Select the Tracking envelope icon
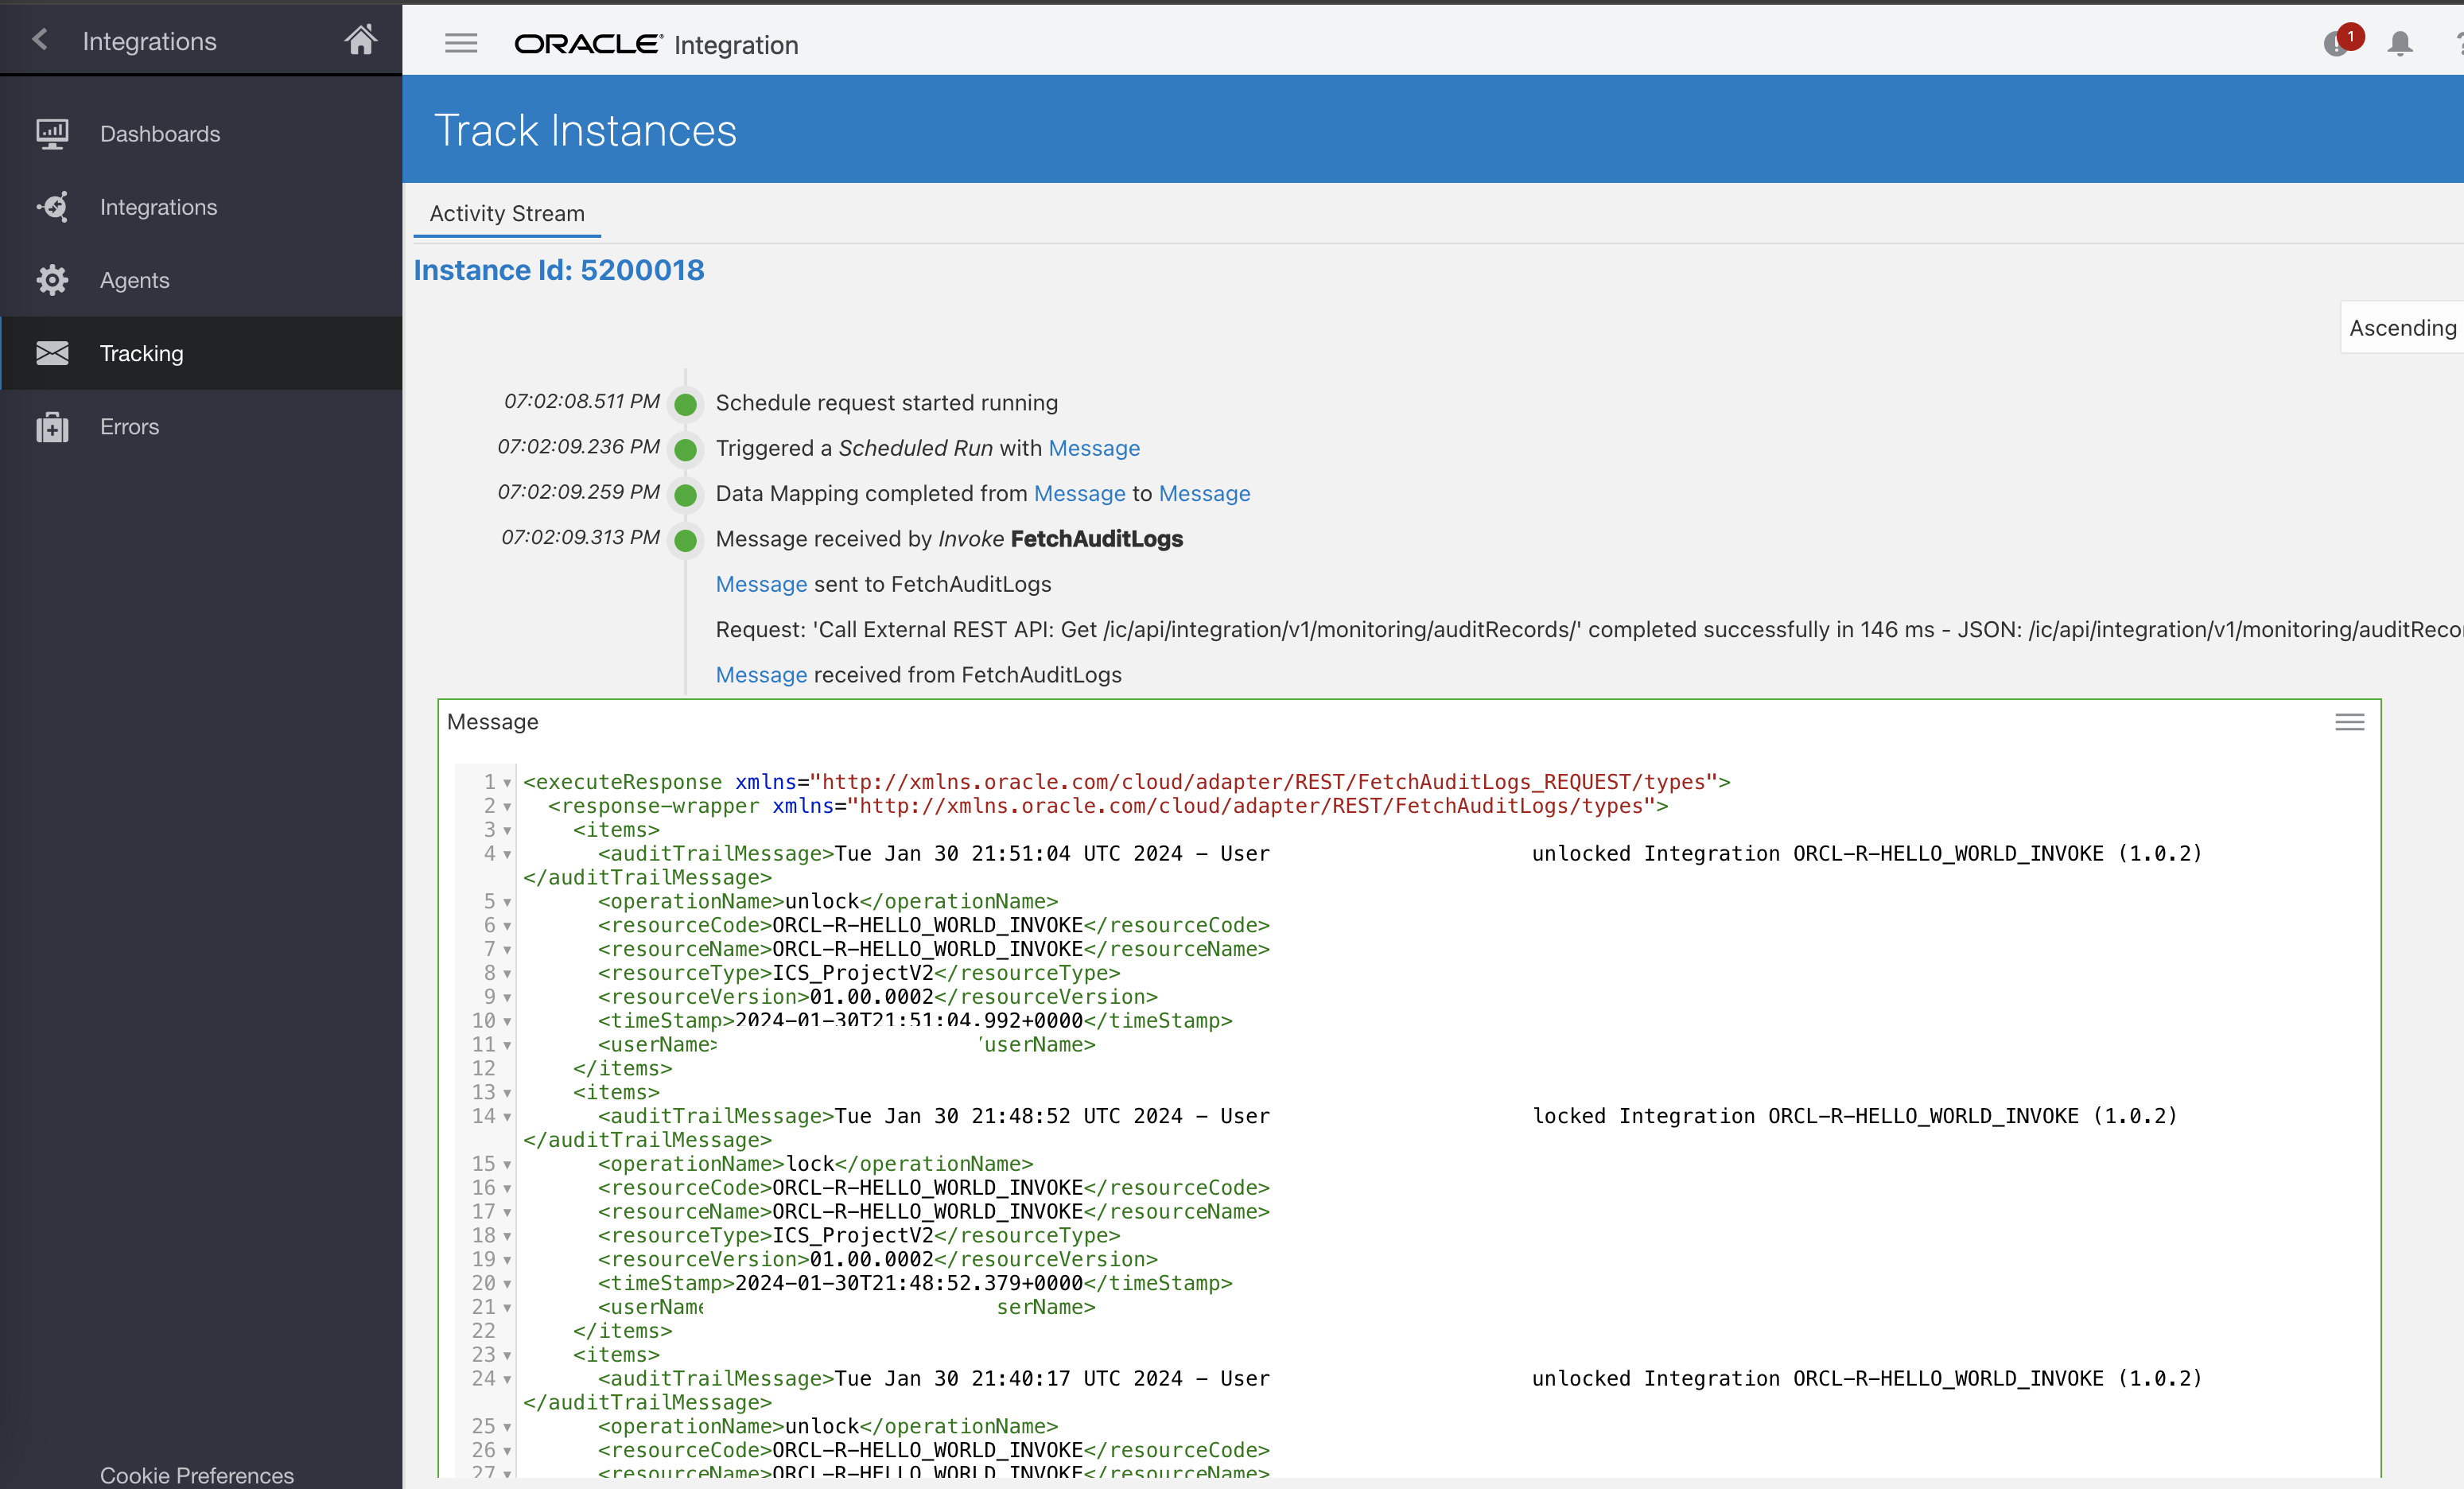Viewport: 2464px width, 1489px height. [52, 353]
